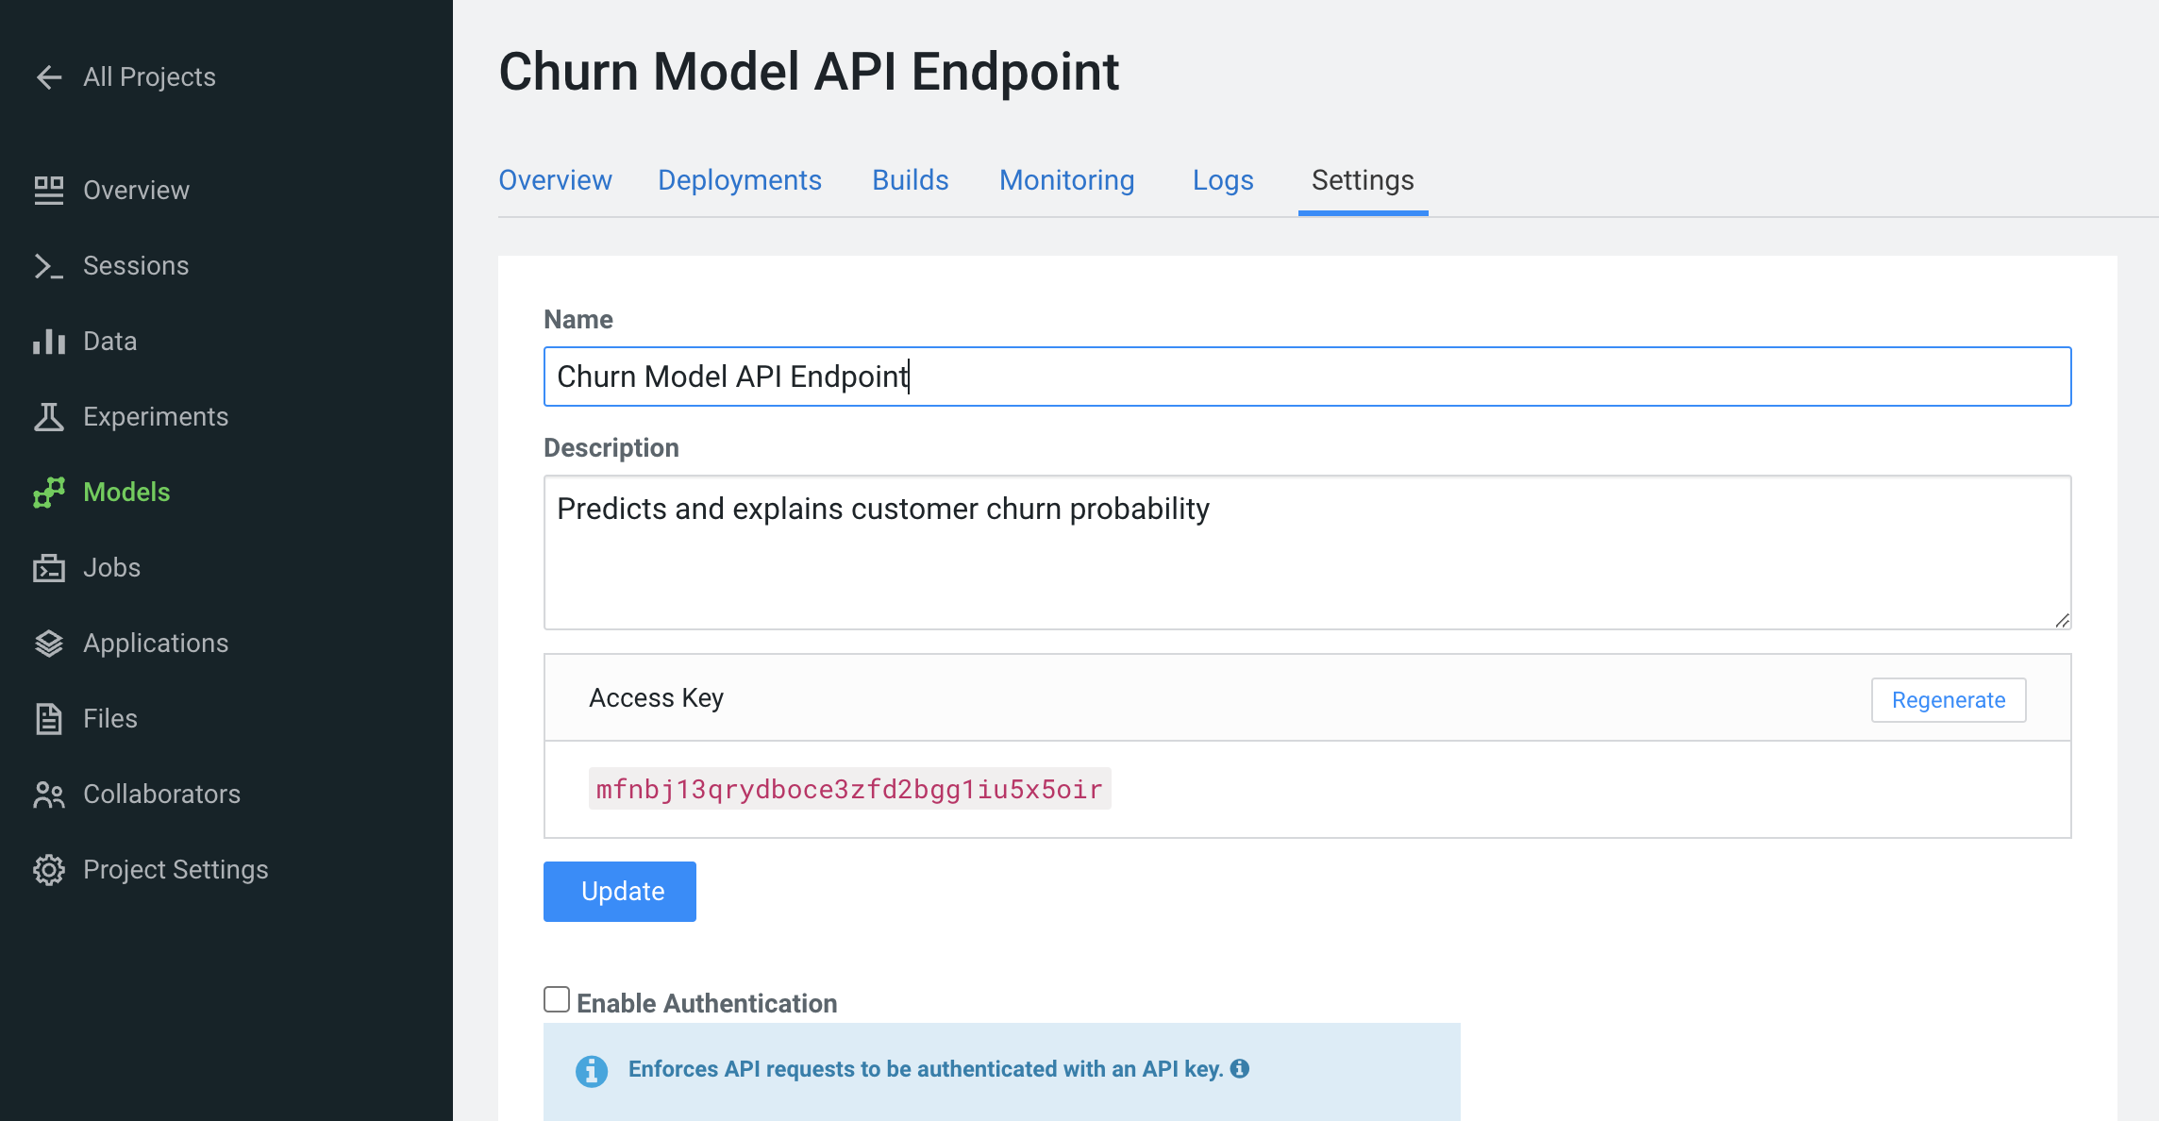Open Jobs using its briefcase icon
Screen dimensions: 2159x1121
[x=49, y=568]
